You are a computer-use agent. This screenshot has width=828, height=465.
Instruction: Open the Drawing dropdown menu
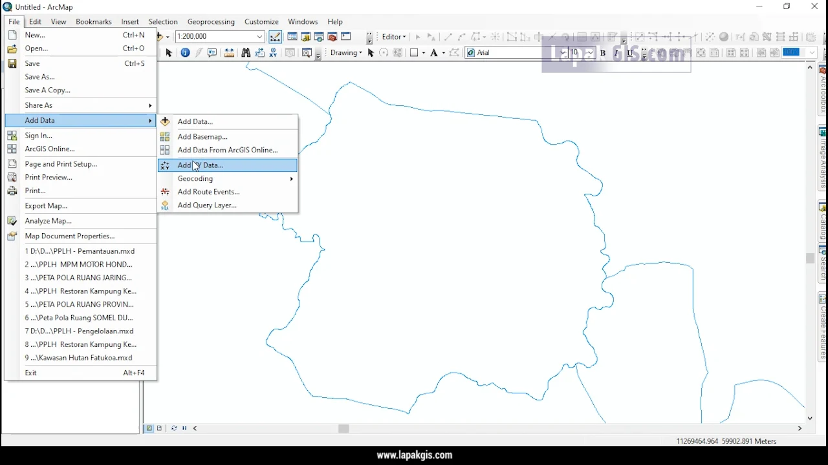[x=346, y=53]
